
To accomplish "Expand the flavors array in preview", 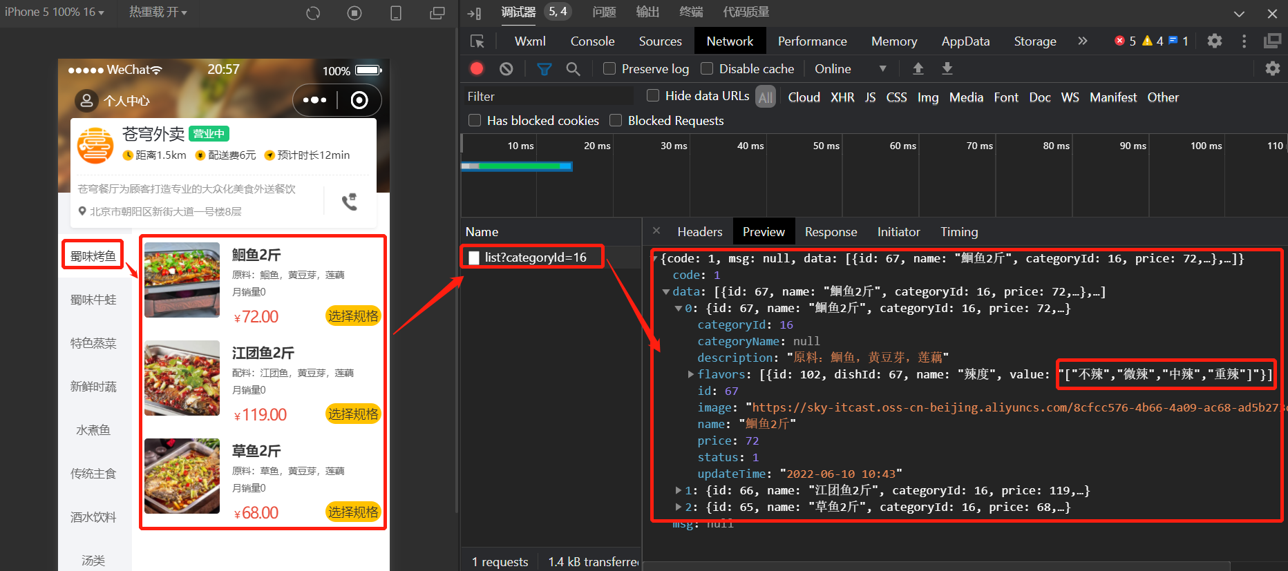I will 690,374.
